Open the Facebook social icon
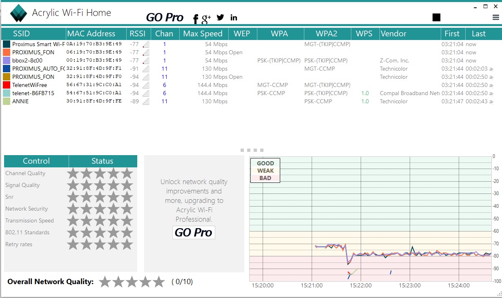This screenshot has height=298, width=502. pyautogui.click(x=196, y=19)
